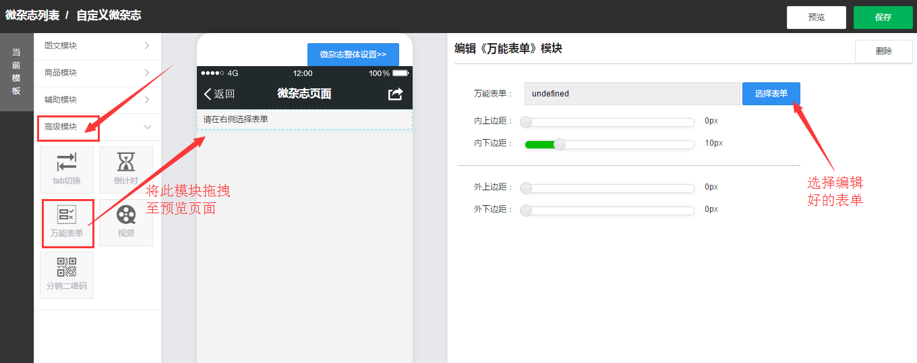Open 微杂志整体设置 settings button

click(x=353, y=55)
